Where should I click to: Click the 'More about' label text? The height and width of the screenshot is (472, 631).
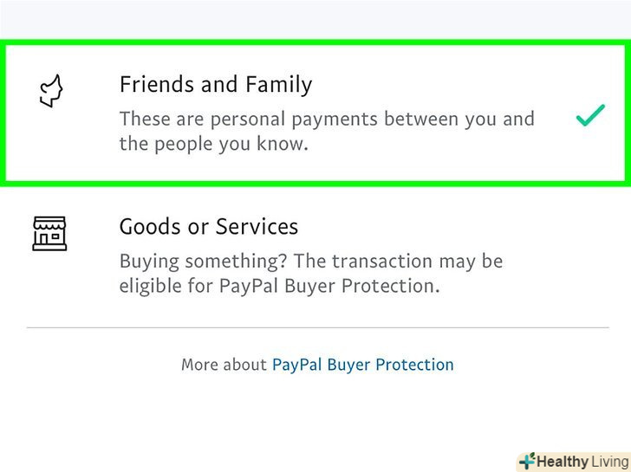224,365
